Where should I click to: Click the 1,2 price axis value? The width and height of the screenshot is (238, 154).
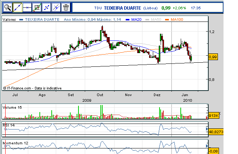click(x=212, y=32)
